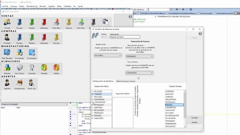The image size is (240, 135).
Task: Open Logística menu
Action: click(51, 6)
